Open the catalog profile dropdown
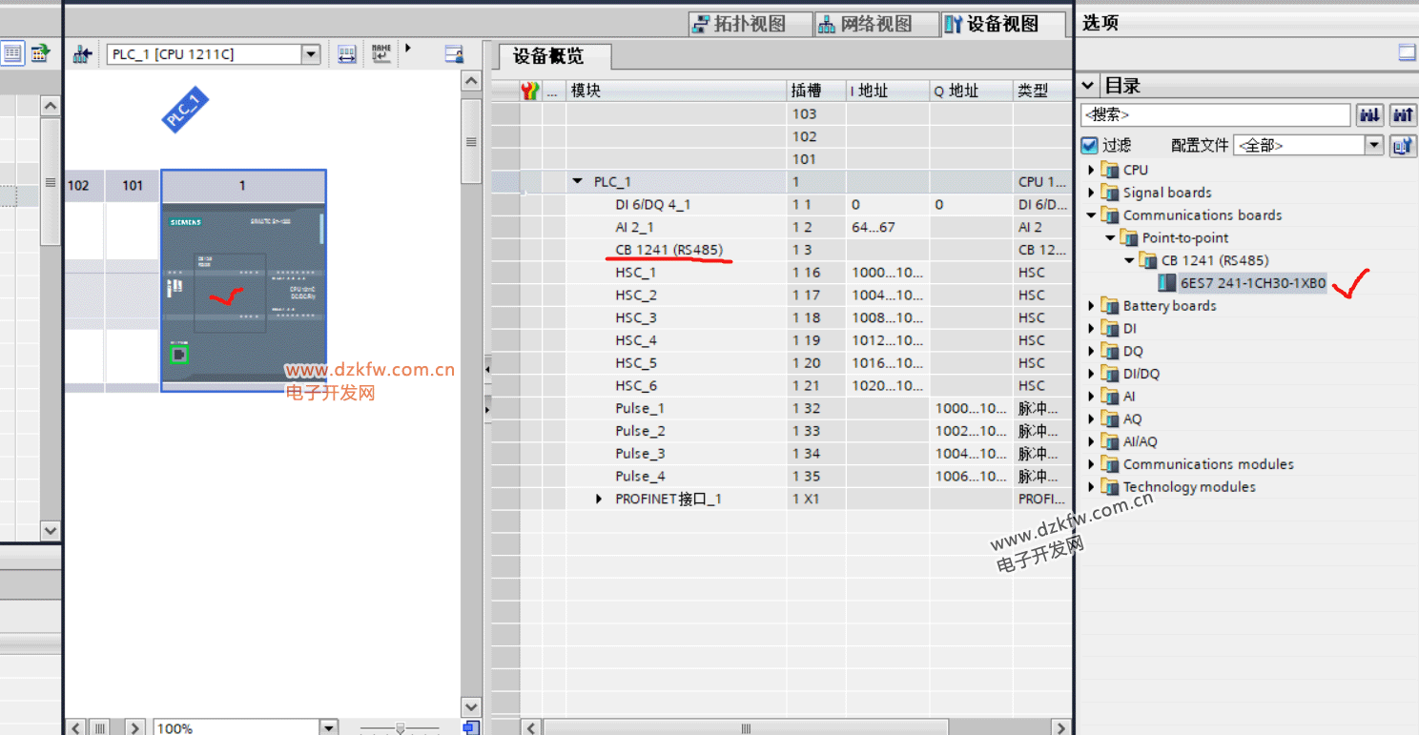1419x735 pixels. pyautogui.click(x=1373, y=146)
